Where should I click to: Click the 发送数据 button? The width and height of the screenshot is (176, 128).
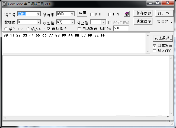pyautogui.click(x=163, y=38)
